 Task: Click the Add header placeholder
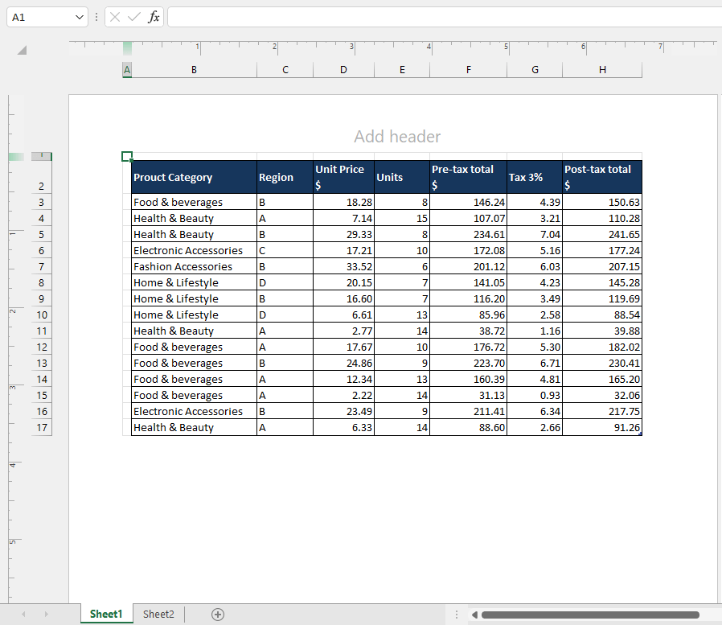coord(397,137)
